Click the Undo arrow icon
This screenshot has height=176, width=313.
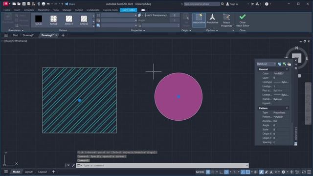coord(48,4)
